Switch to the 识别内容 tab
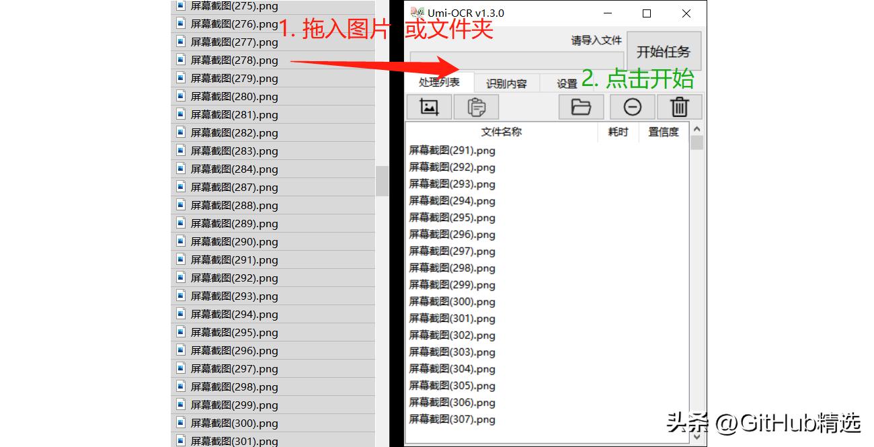Image resolution: width=874 pixels, height=447 pixels. 506,82
